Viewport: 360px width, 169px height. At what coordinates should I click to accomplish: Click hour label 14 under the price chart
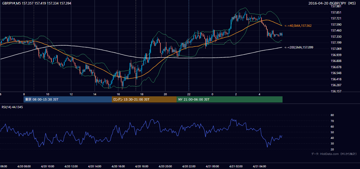pos(95,94)
